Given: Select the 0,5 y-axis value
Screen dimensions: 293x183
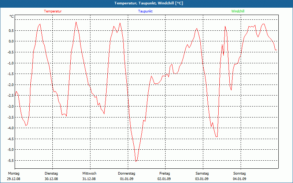Looking at the screenshot, I should pos(11,30).
